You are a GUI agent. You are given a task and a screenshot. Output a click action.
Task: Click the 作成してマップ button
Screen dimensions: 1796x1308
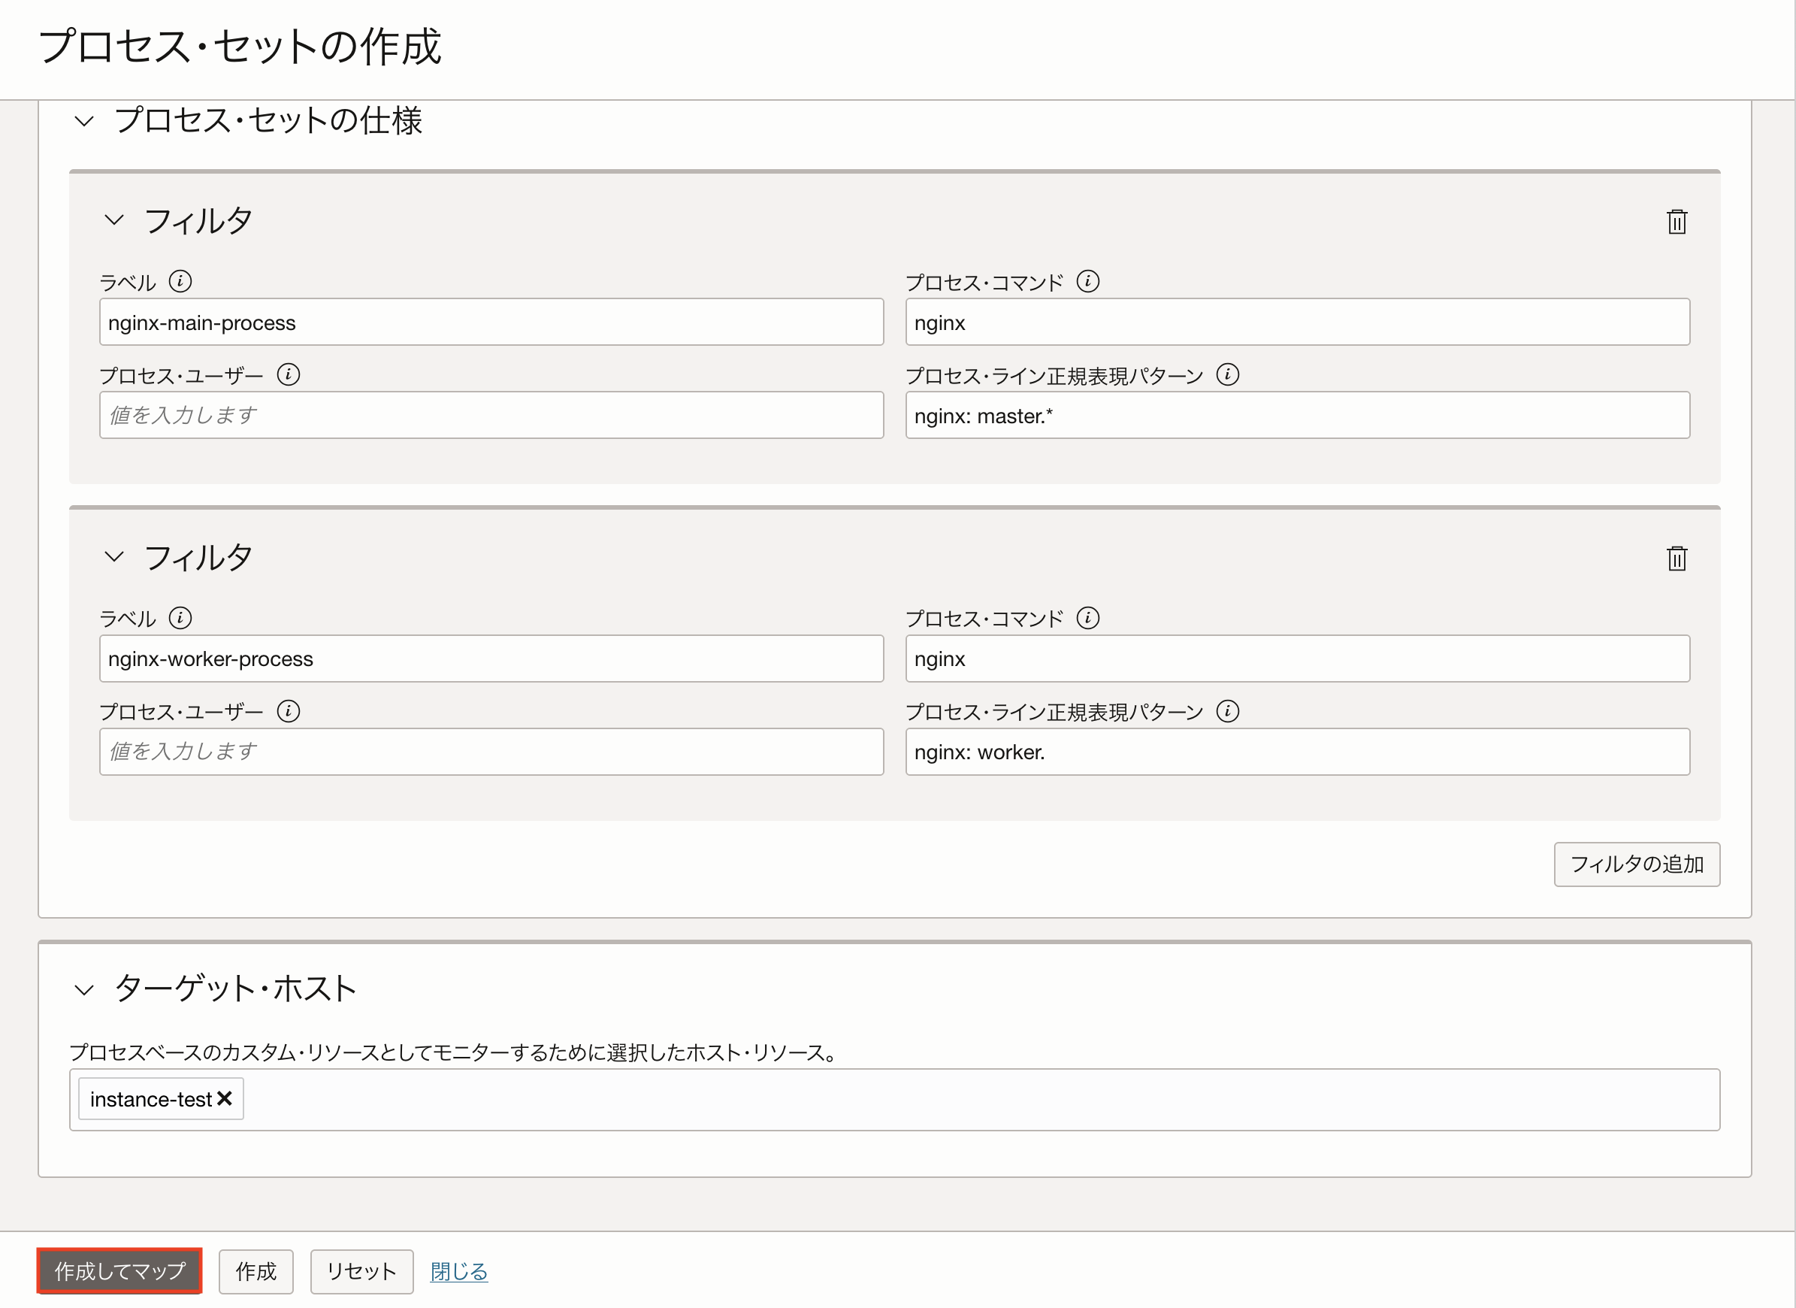click(119, 1270)
